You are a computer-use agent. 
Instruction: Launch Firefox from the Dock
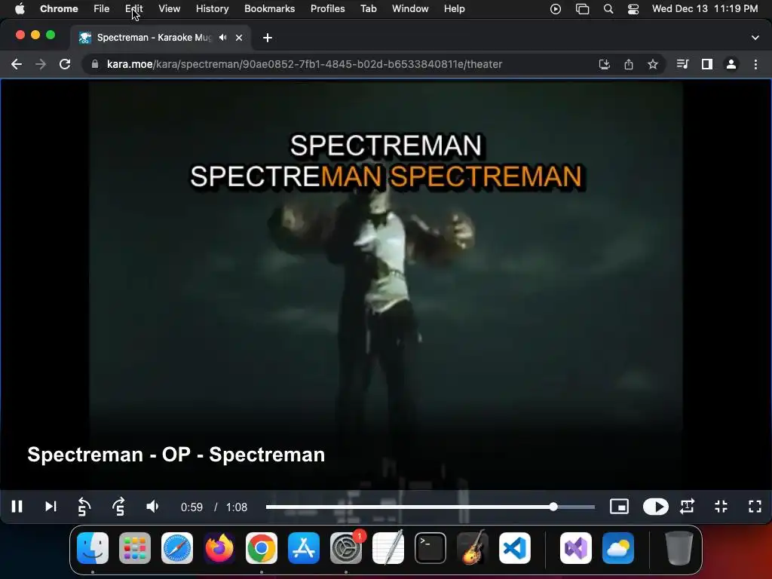coord(219,548)
